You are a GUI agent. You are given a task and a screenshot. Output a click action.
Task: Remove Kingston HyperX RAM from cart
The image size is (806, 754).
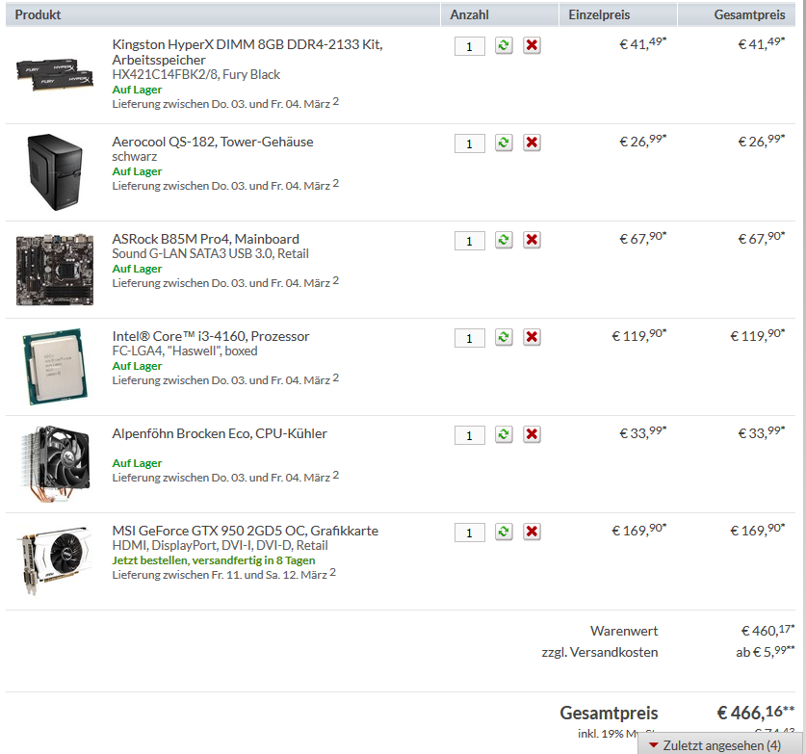tap(532, 46)
